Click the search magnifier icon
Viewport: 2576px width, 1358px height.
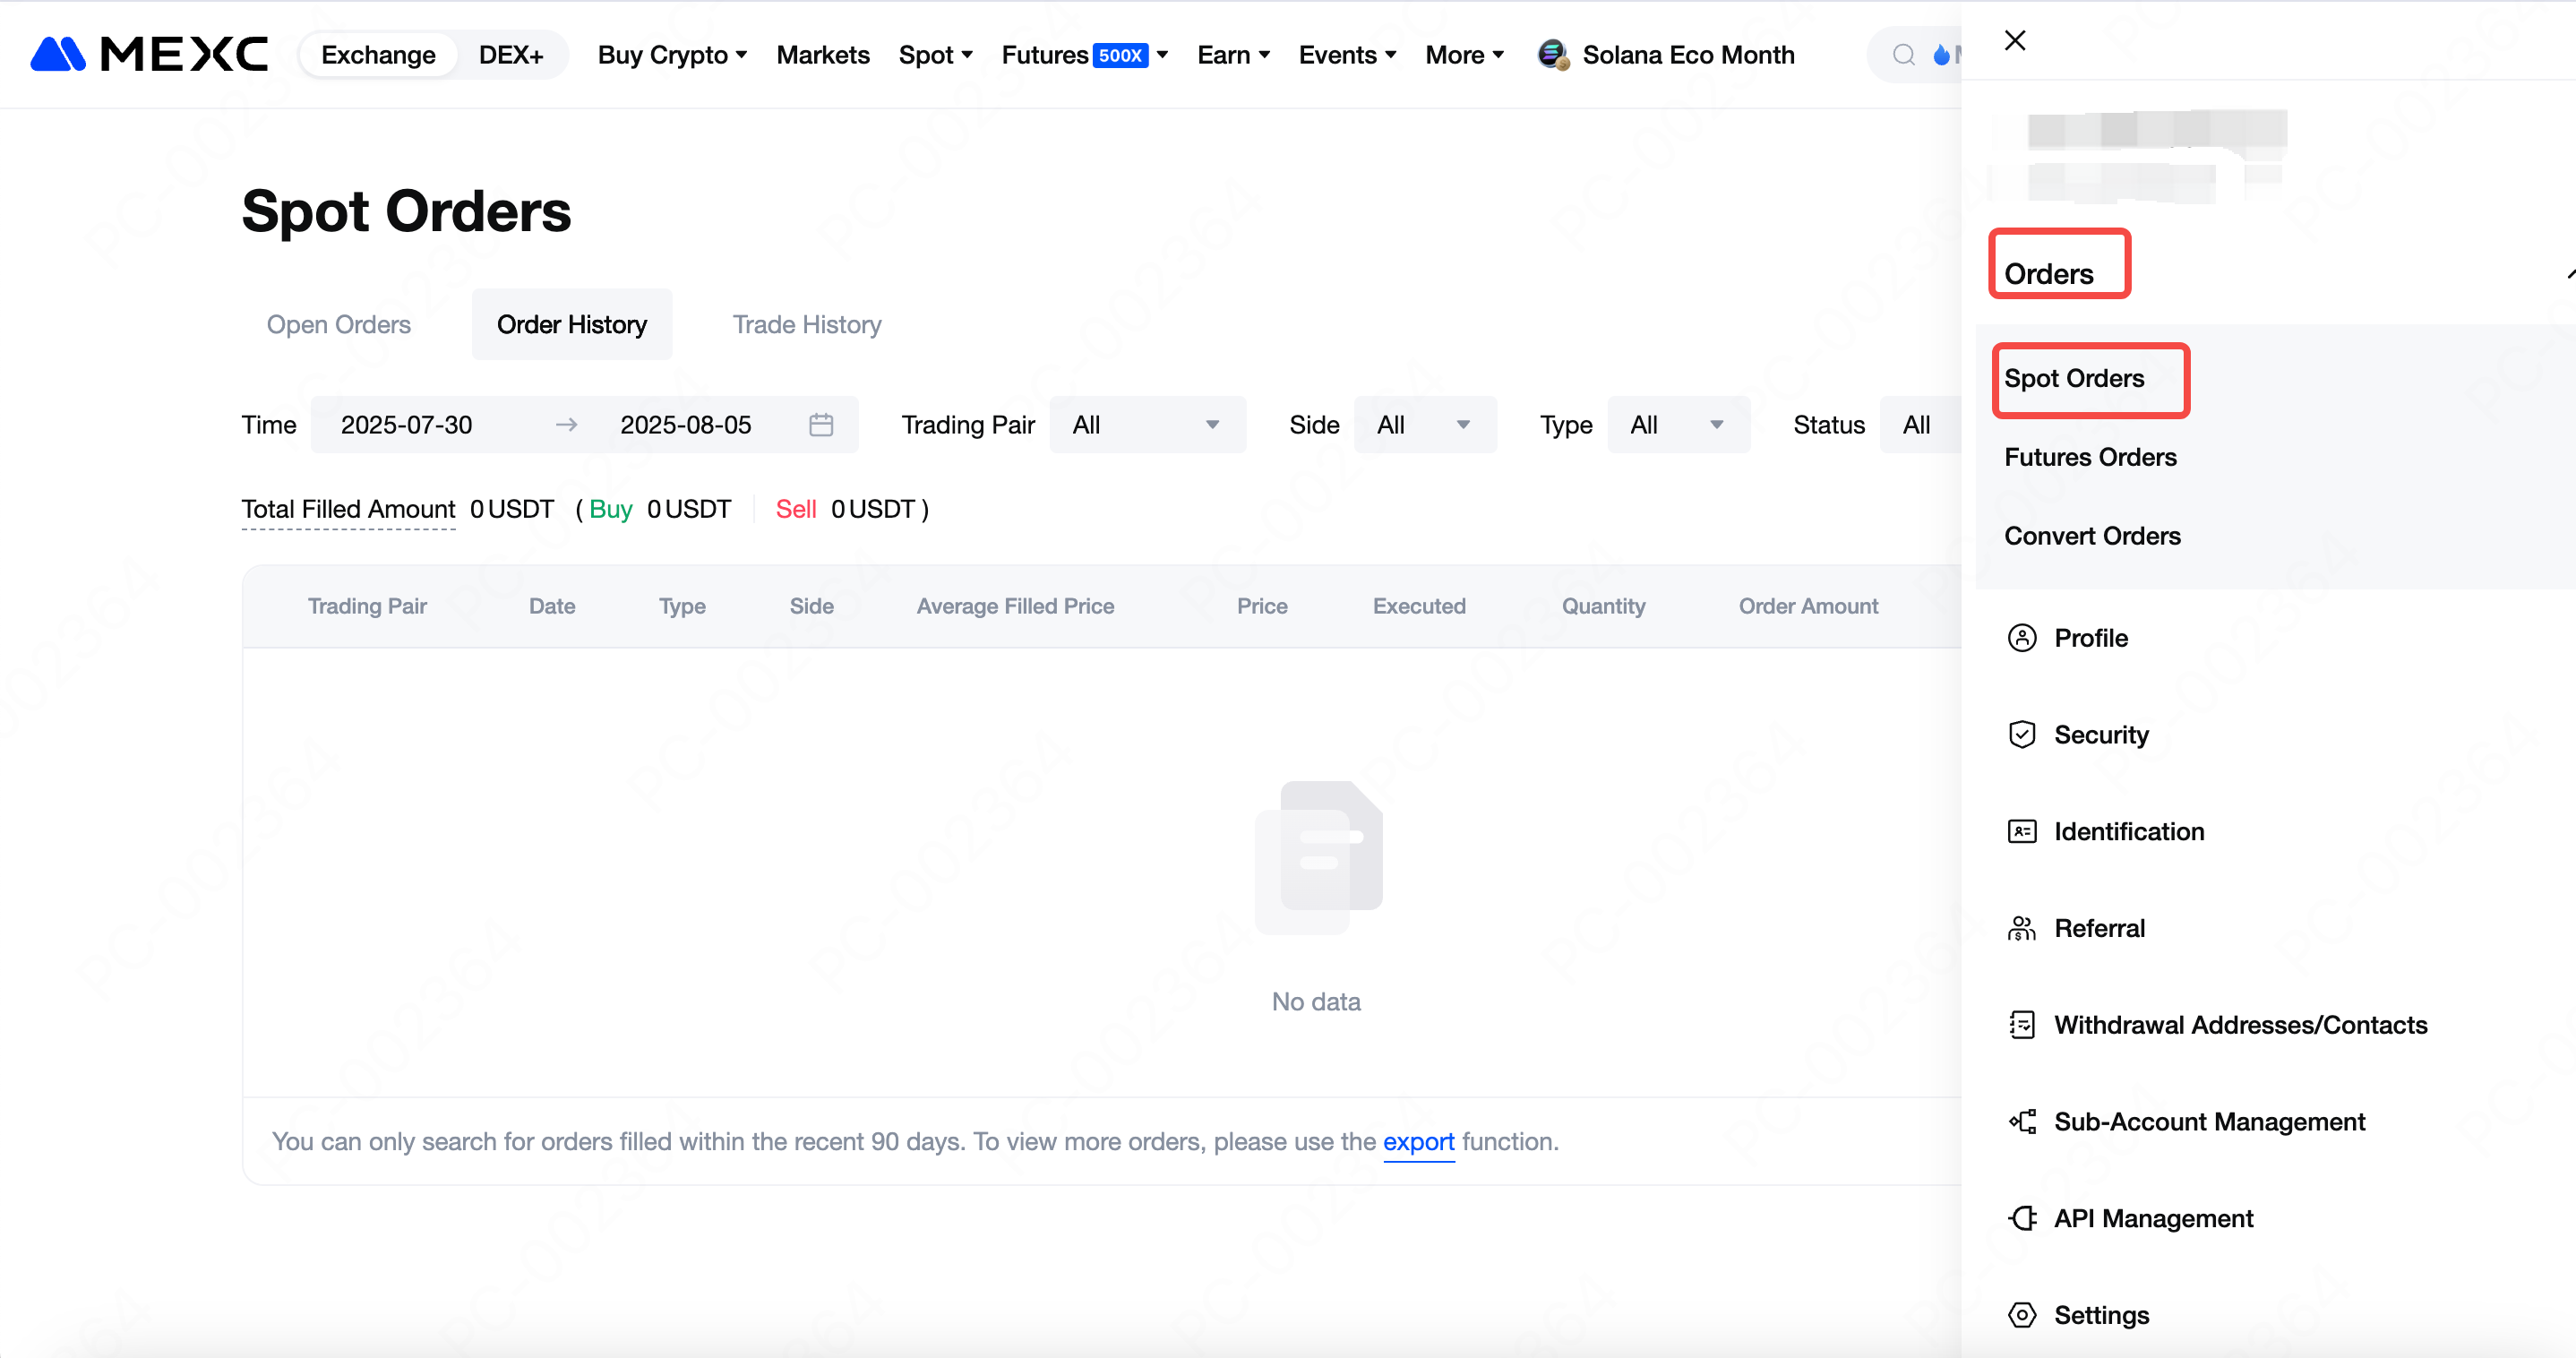1904,55
